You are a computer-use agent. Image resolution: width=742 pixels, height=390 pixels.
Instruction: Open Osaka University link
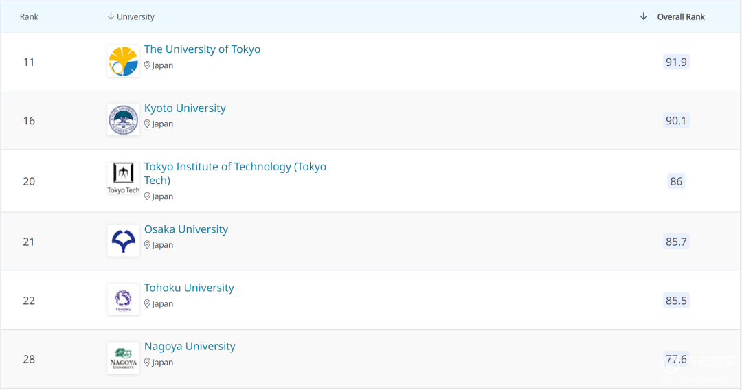(x=186, y=229)
